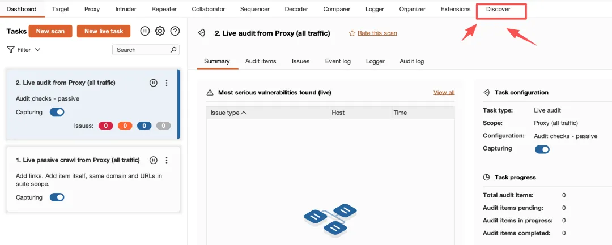Click the search magnifier icon in tasks
Viewport: 612px width, 245px height.
pyautogui.click(x=174, y=50)
